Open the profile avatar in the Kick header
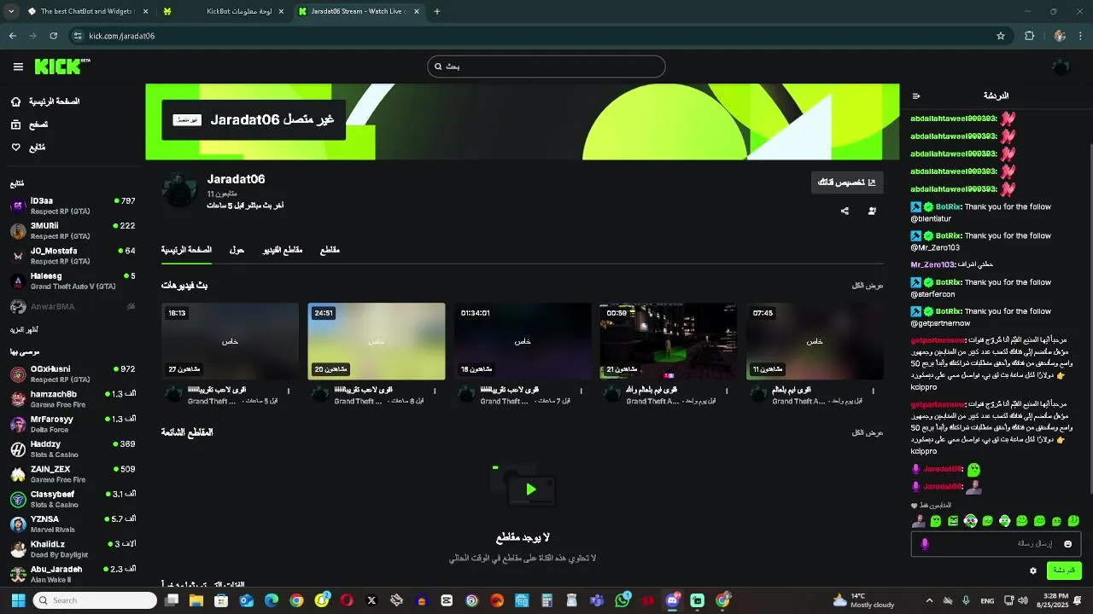Screen dimensions: 1093x614 pos(1061,67)
